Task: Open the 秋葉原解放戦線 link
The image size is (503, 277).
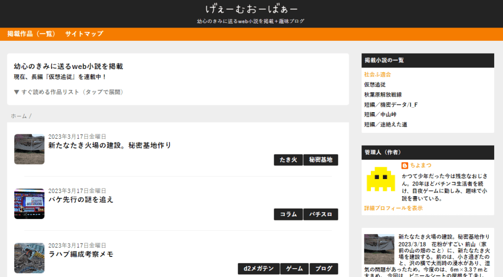Action: point(383,94)
